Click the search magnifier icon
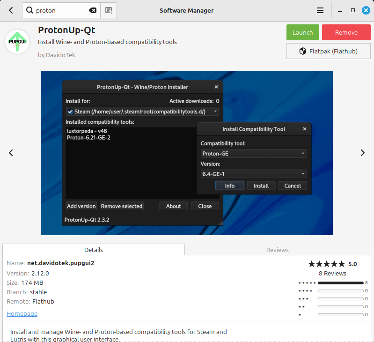Image resolution: width=374 pixels, height=342 pixels. pyautogui.click(x=29, y=10)
